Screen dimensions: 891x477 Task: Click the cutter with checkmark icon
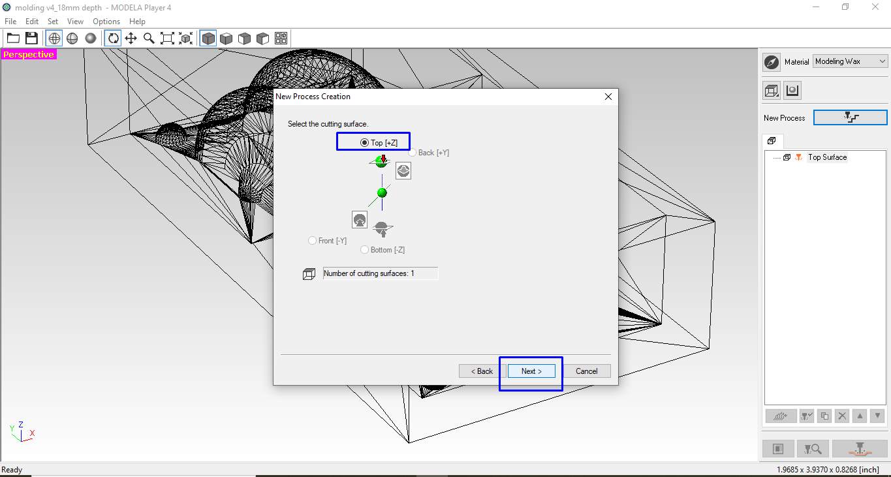pos(807,416)
